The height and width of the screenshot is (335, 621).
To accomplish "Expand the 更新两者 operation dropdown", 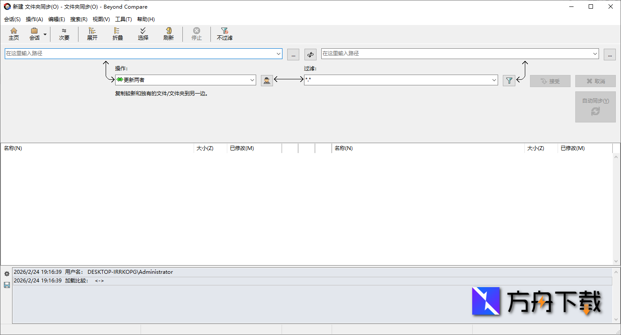I will (252, 80).
